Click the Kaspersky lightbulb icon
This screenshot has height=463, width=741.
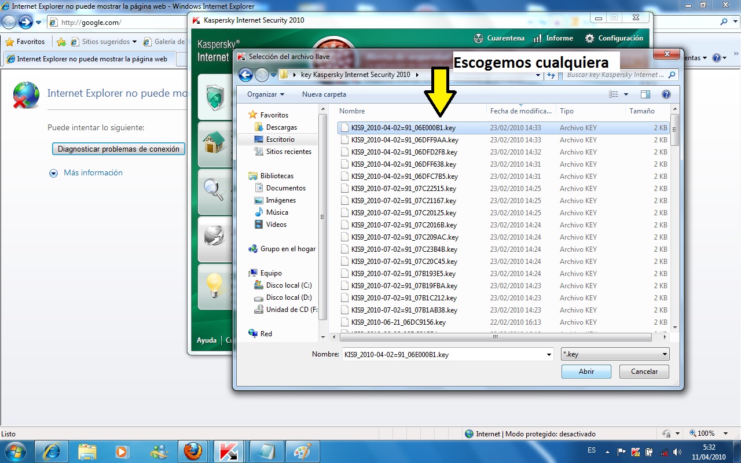215,285
